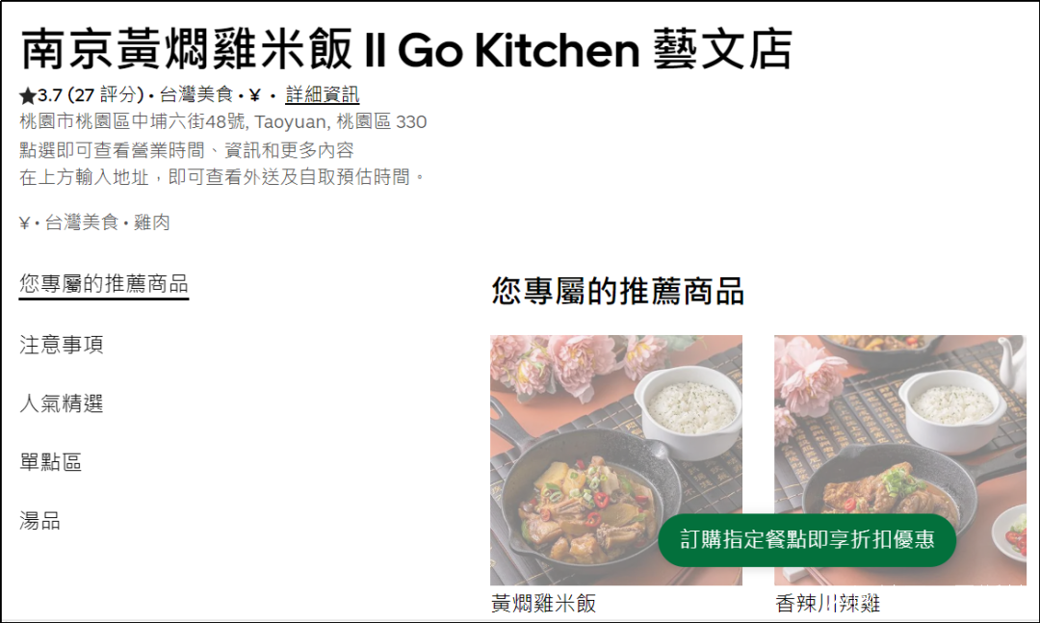Click the ¥ price level symbol near rating
The height and width of the screenshot is (623, 1040).
[254, 96]
